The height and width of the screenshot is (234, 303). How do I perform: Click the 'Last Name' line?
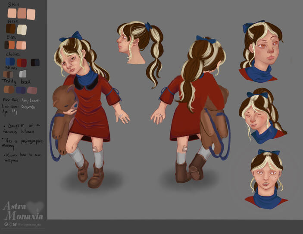point(19,107)
